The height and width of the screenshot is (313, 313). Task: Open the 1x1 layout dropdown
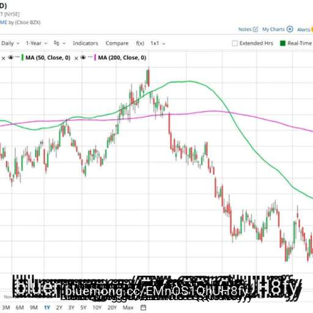click(158, 43)
